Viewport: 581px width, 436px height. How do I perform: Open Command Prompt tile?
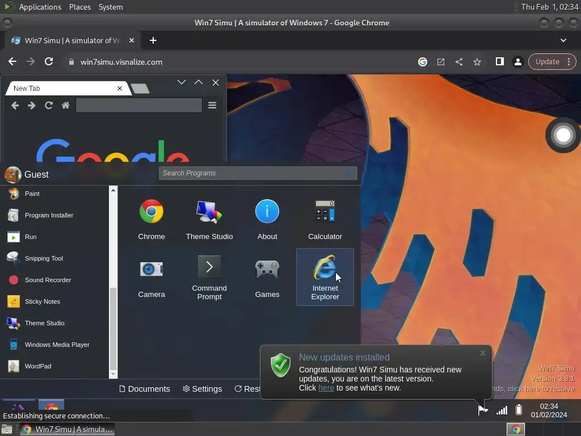pyautogui.click(x=209, y=277)
